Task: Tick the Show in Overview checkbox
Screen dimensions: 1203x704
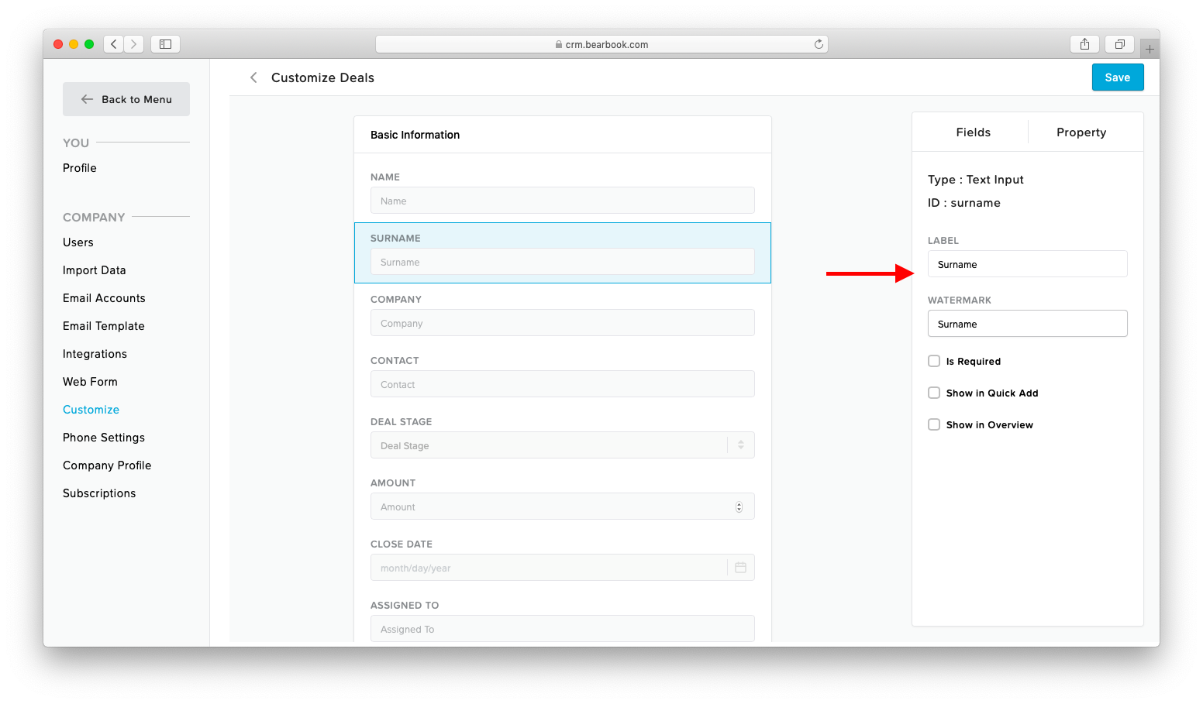Action: [x=934, y=424]
